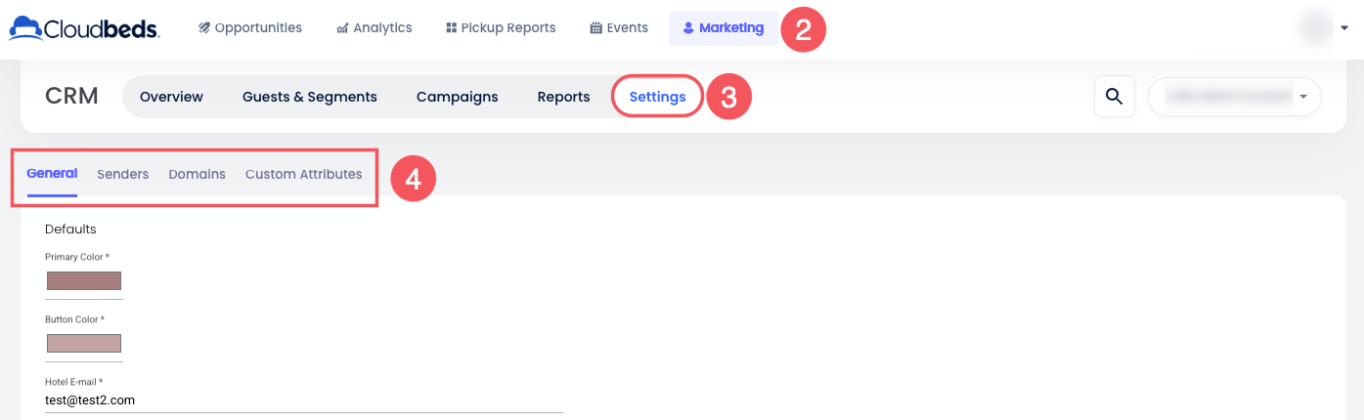This screenshot has width=1364, height=420.
Task: Click the Cloudbeds logo
Action: (84, 28)
